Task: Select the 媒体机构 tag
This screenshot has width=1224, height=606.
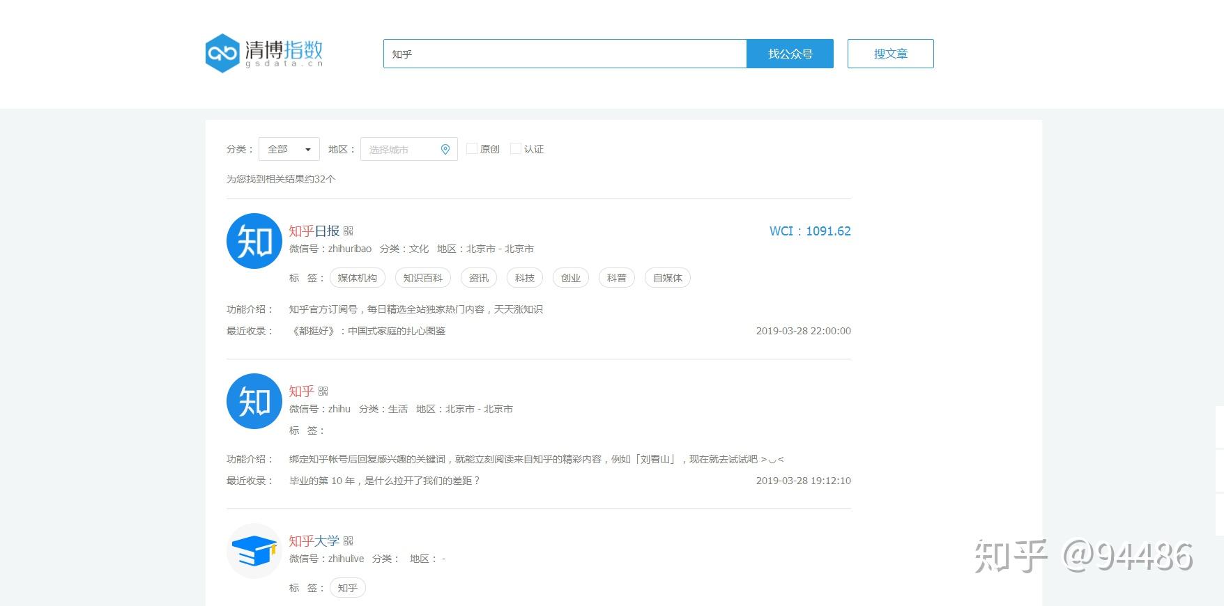Action: click(358, 278)
